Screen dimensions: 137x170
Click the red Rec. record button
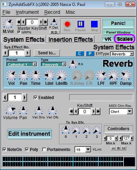point(67,24)
